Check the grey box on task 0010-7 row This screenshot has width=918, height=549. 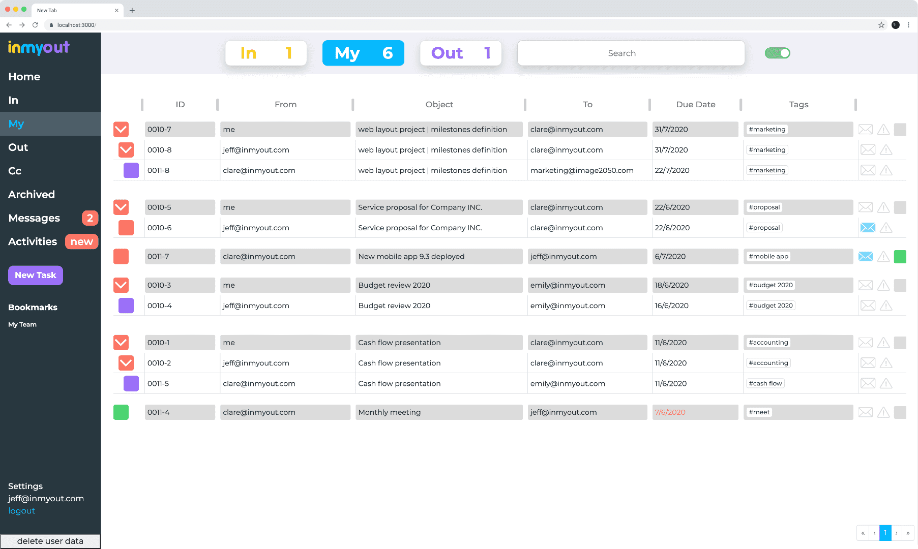pyautogui.click(x=900, y=130)
